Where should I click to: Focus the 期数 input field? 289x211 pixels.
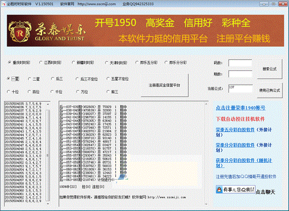tap(240, 74)
